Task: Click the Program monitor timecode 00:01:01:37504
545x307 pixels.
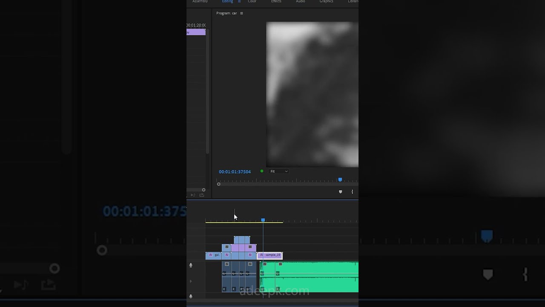Action: [235, 171]
